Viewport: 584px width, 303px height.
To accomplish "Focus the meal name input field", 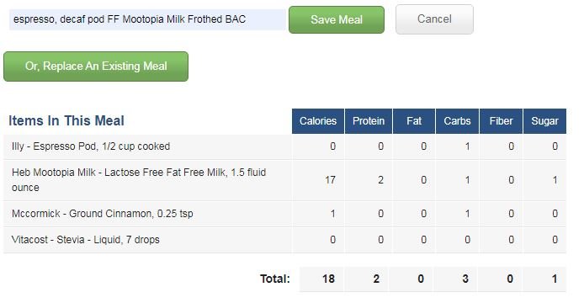I will (x=147, y=19).
